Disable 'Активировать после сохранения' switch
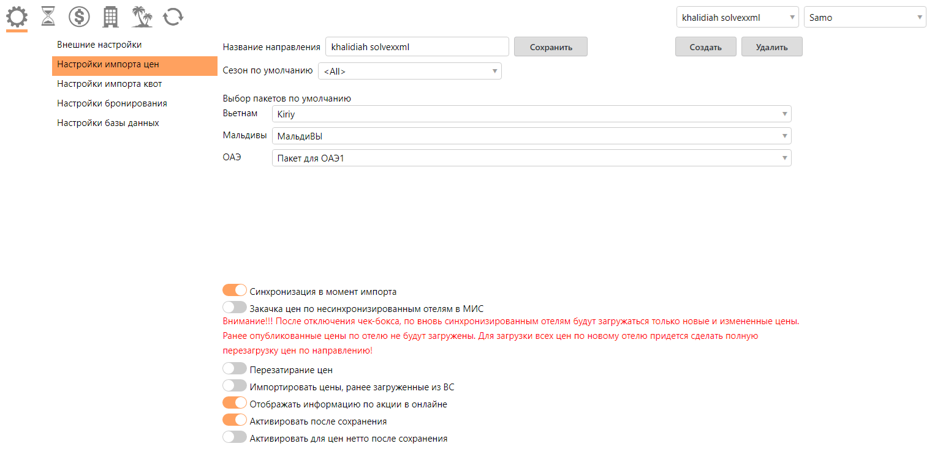This screenshot has width=935, height=460. [235, 420]
